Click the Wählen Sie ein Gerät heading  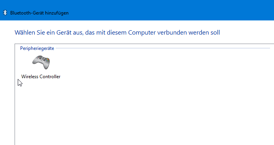coord(117,33)
